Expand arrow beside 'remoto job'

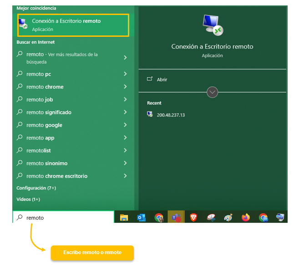125,100
